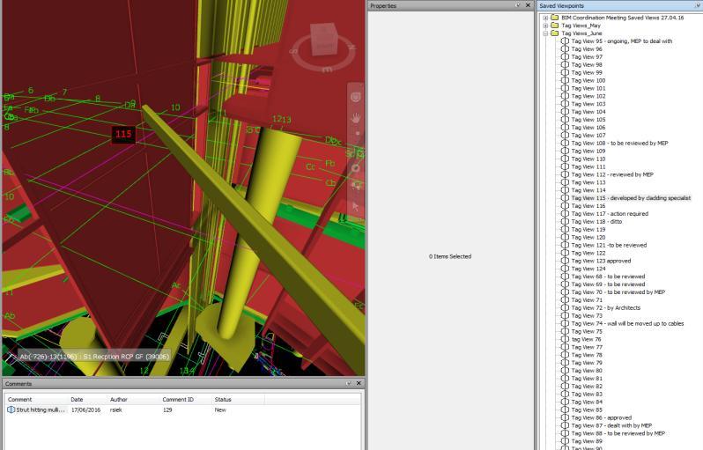This screenshot has width=703, height=450.
Task: Click the Tag Views_May folder icon
Action: tap(555, 26)
